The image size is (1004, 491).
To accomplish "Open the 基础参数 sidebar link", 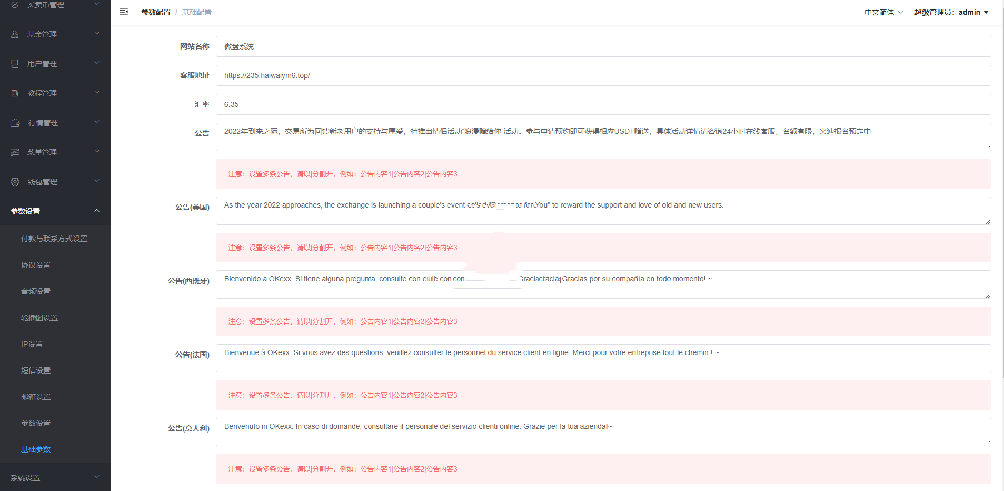I will tap(36, 449).
